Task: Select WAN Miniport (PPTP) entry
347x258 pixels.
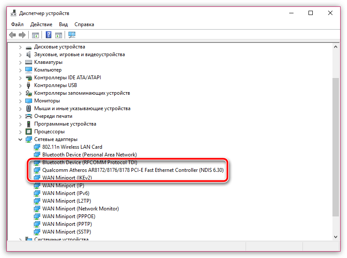Action: 67,224
